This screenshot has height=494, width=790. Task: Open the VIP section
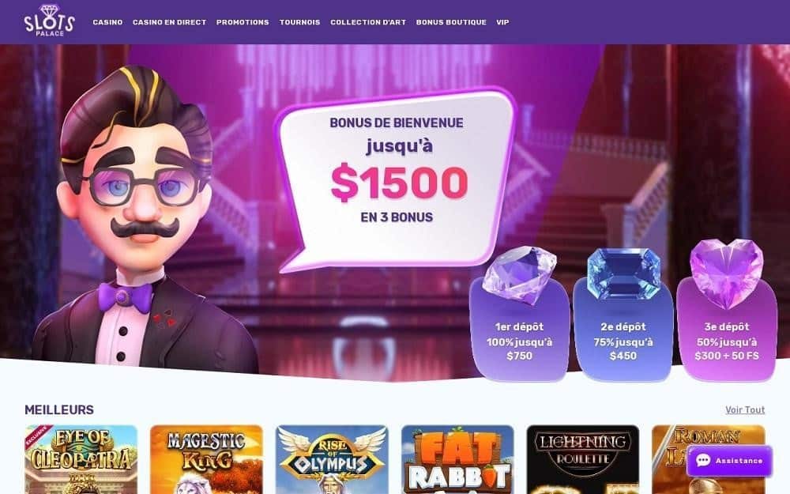coord(502,22)
